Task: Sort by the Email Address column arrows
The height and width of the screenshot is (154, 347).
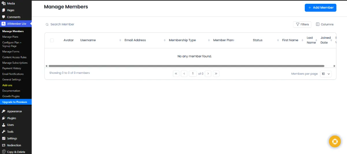Action: pos(165,40)
